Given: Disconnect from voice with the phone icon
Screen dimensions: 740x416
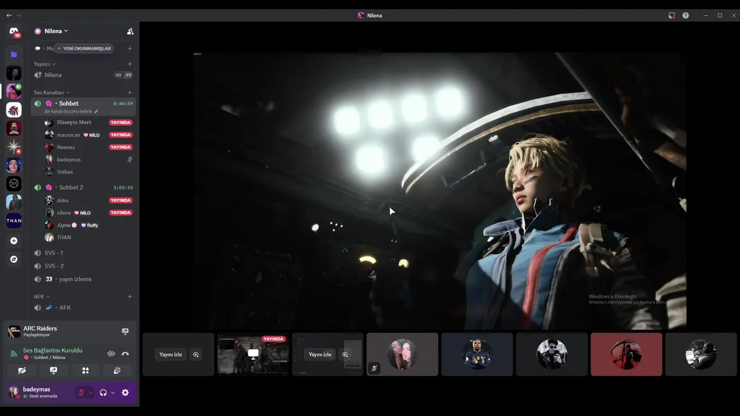Looking at the screenshot, I should coord(125,354).
